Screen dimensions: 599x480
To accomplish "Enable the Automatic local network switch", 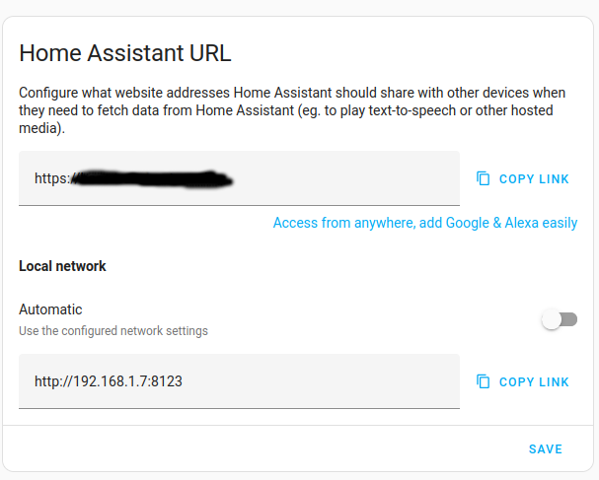I will click(560, 319).
